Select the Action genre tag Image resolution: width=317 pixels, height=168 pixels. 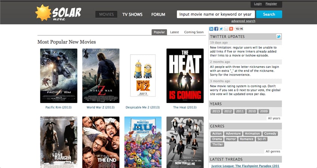pyautogui.click(x=217, y=134)
